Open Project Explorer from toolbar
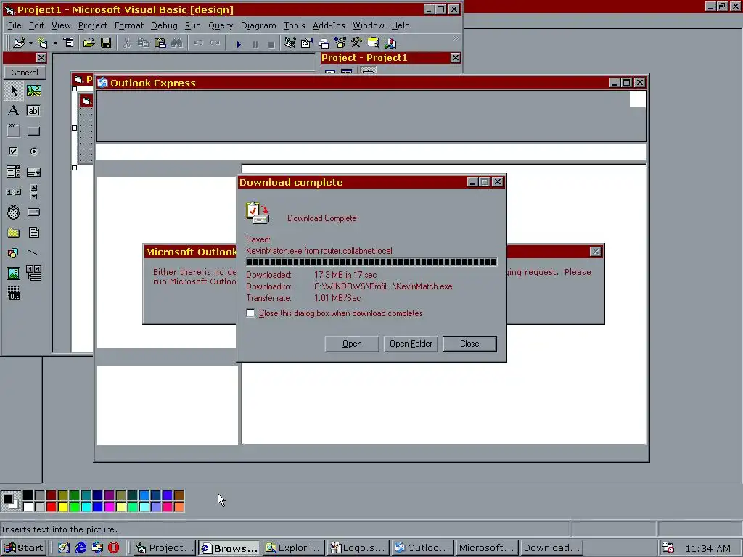Image resolution: width=743 pixels, height=557 pixels. point(290,43)
